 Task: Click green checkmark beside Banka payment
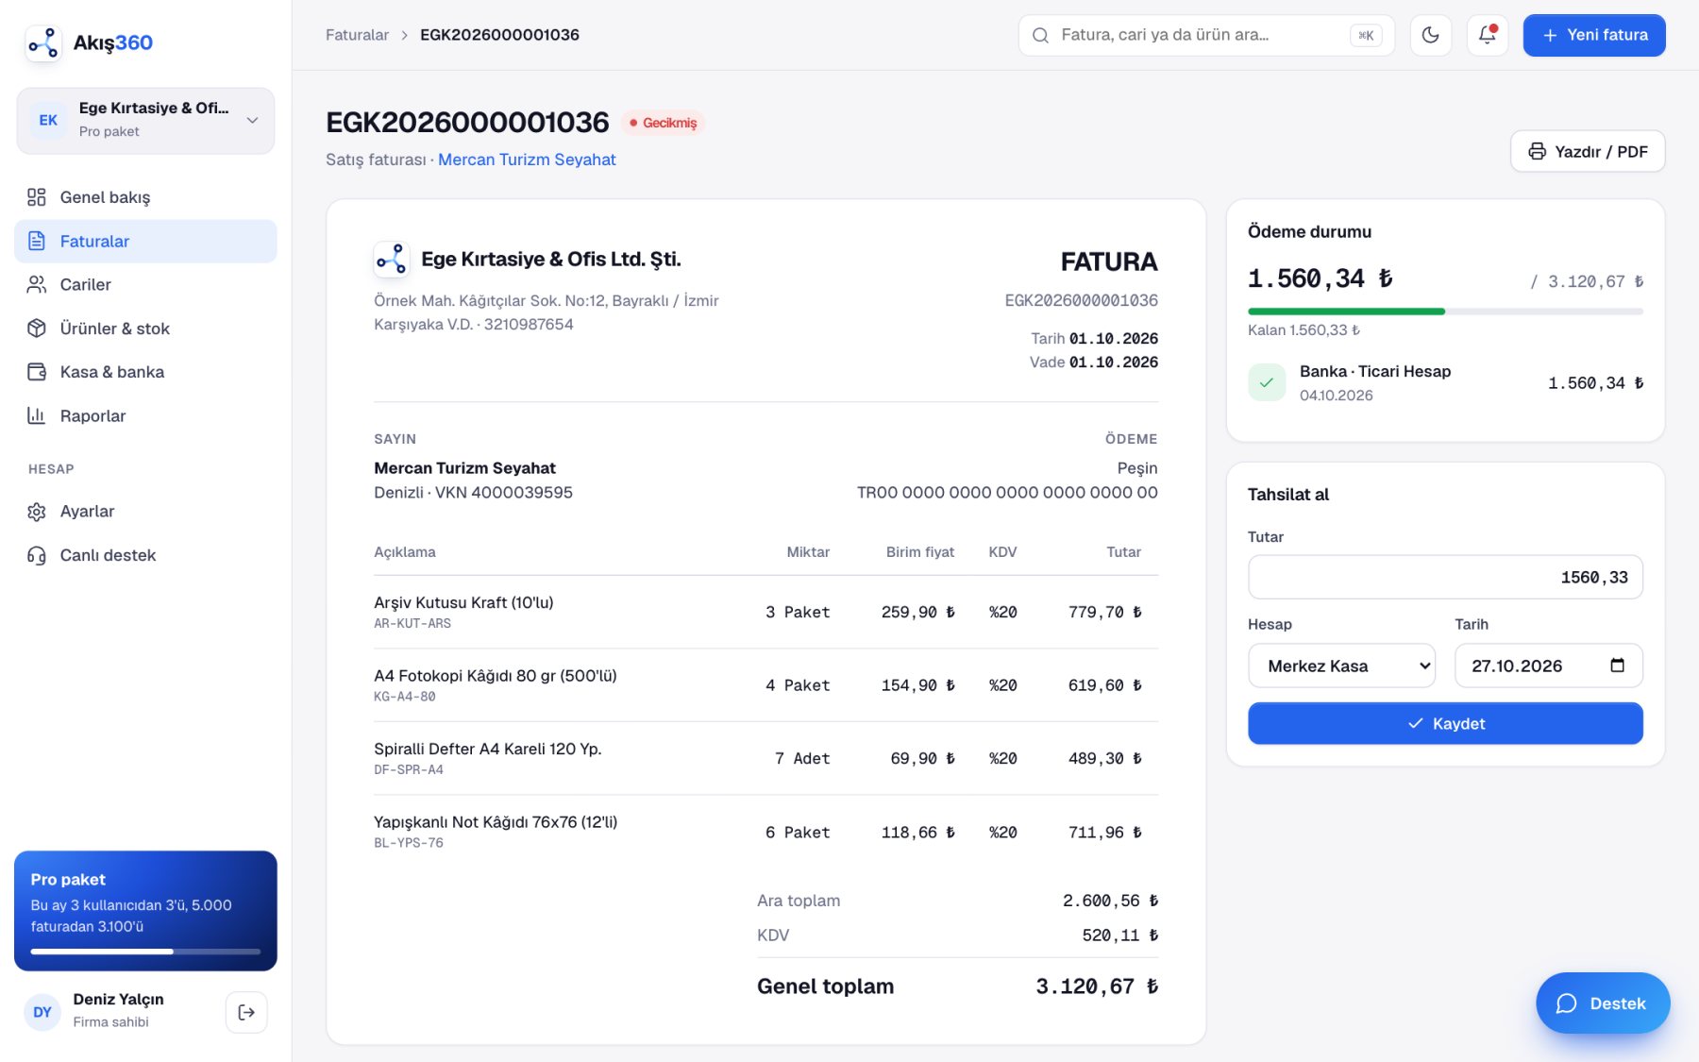[1266, 382]
